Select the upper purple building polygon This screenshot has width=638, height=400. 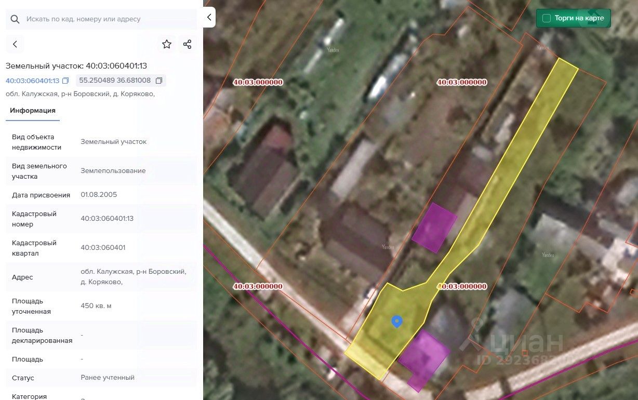click(x=434, y=228)
